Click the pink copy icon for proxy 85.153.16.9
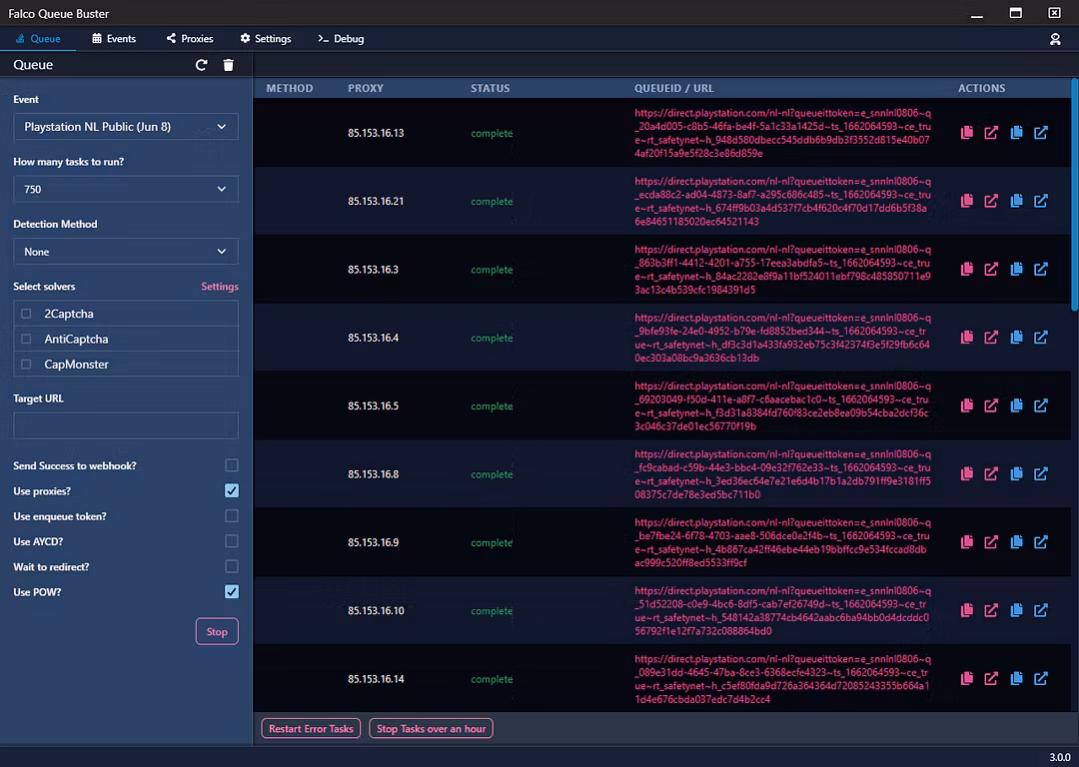 click(966, 542)
